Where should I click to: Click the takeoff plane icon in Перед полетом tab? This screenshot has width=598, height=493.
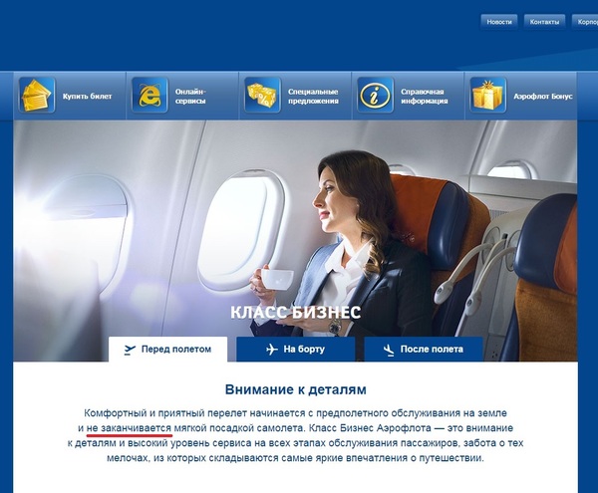click(130, 350)
